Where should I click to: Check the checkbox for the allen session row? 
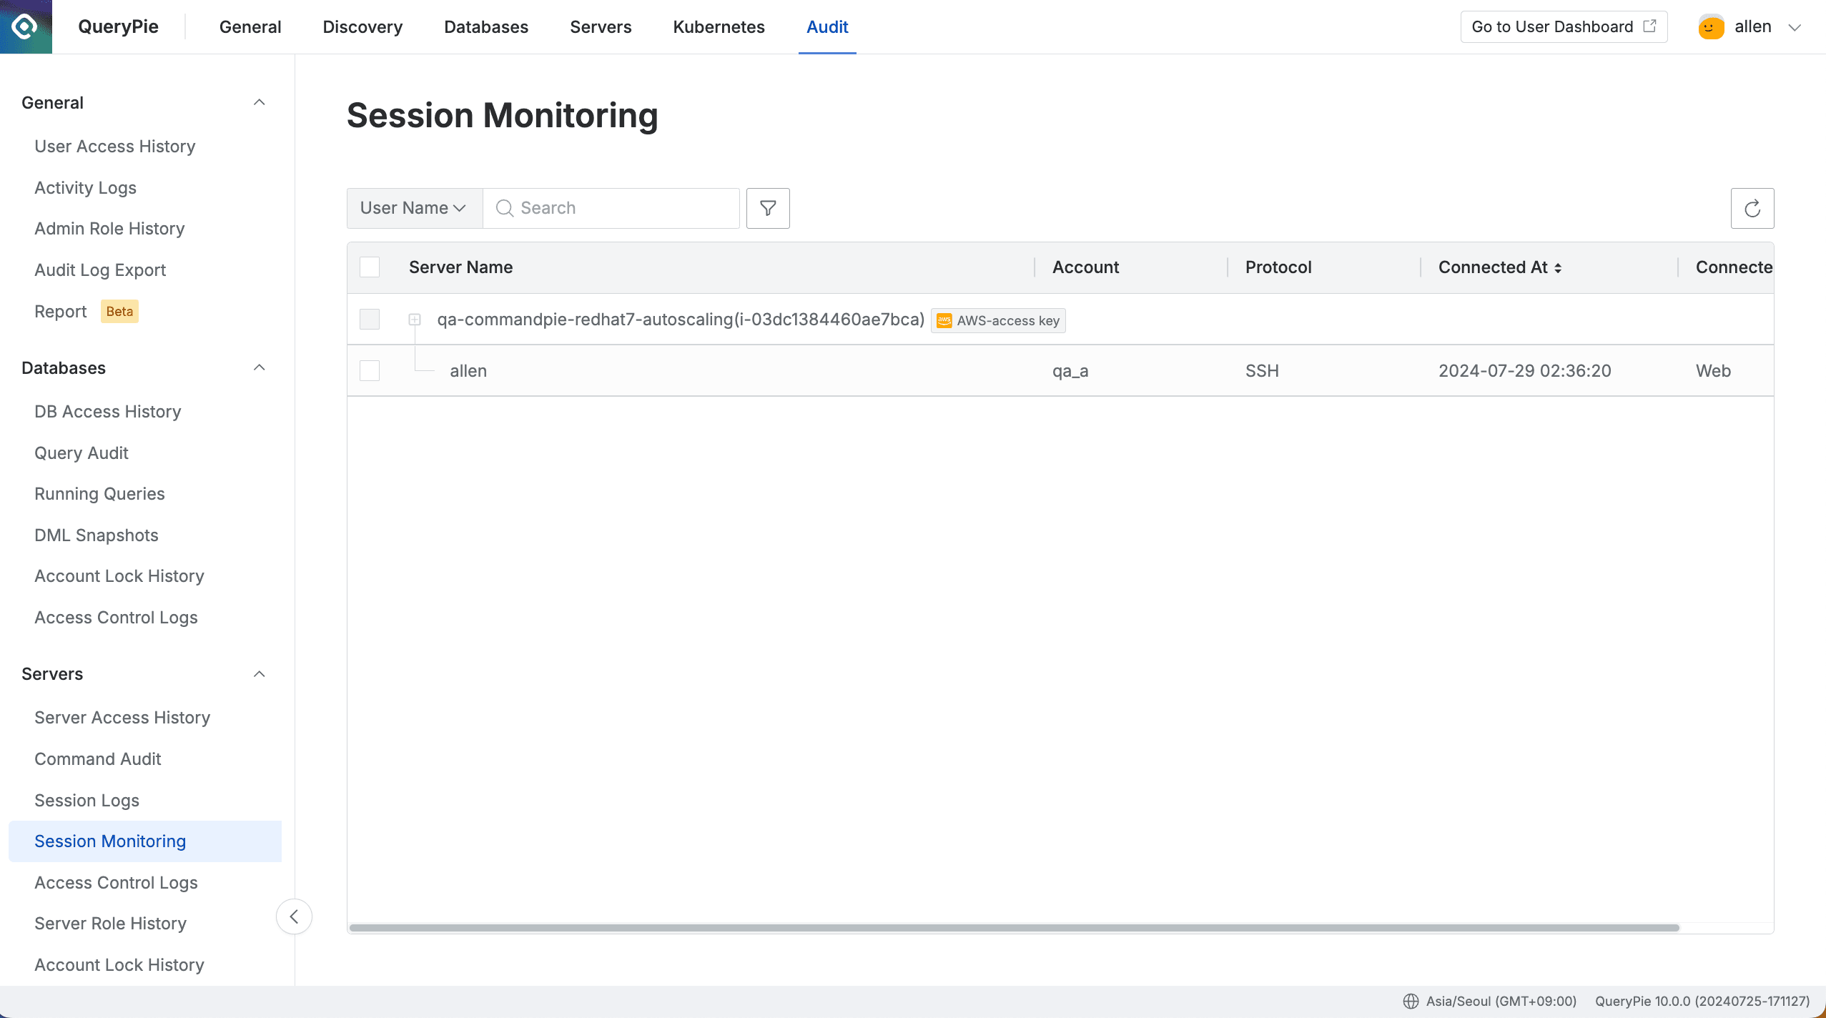[369, 370]
